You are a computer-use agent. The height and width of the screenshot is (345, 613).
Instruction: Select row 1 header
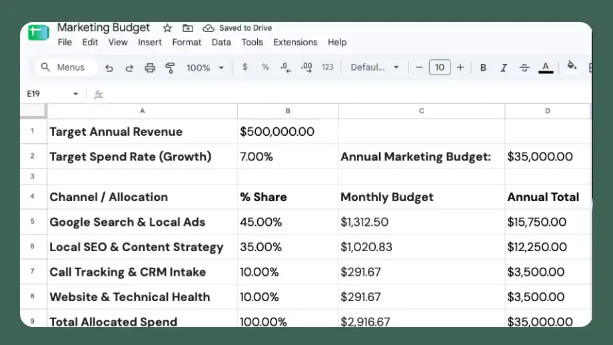point(33,131)
